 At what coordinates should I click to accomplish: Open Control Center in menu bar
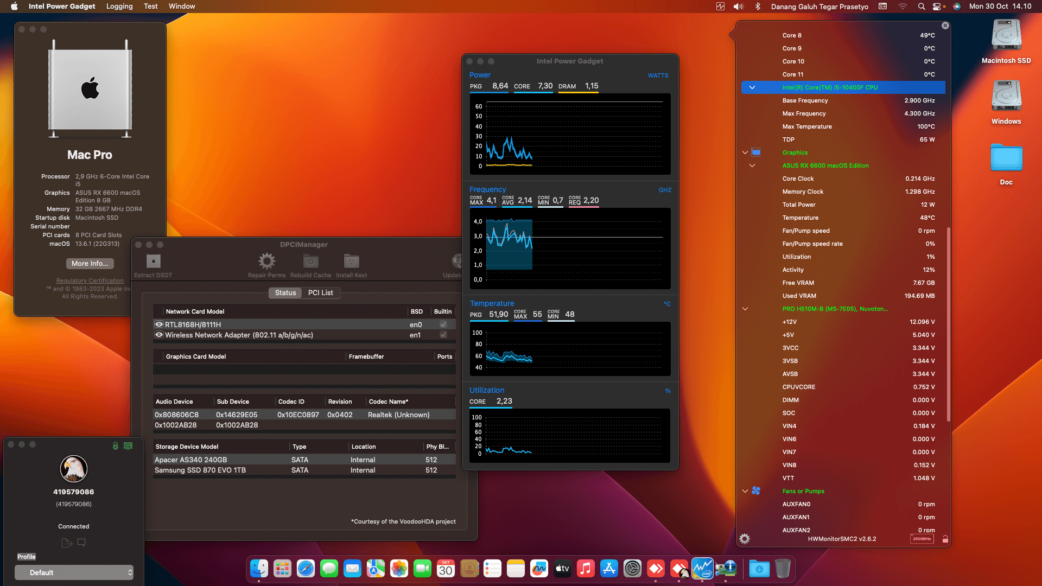[x=937, y=7]
